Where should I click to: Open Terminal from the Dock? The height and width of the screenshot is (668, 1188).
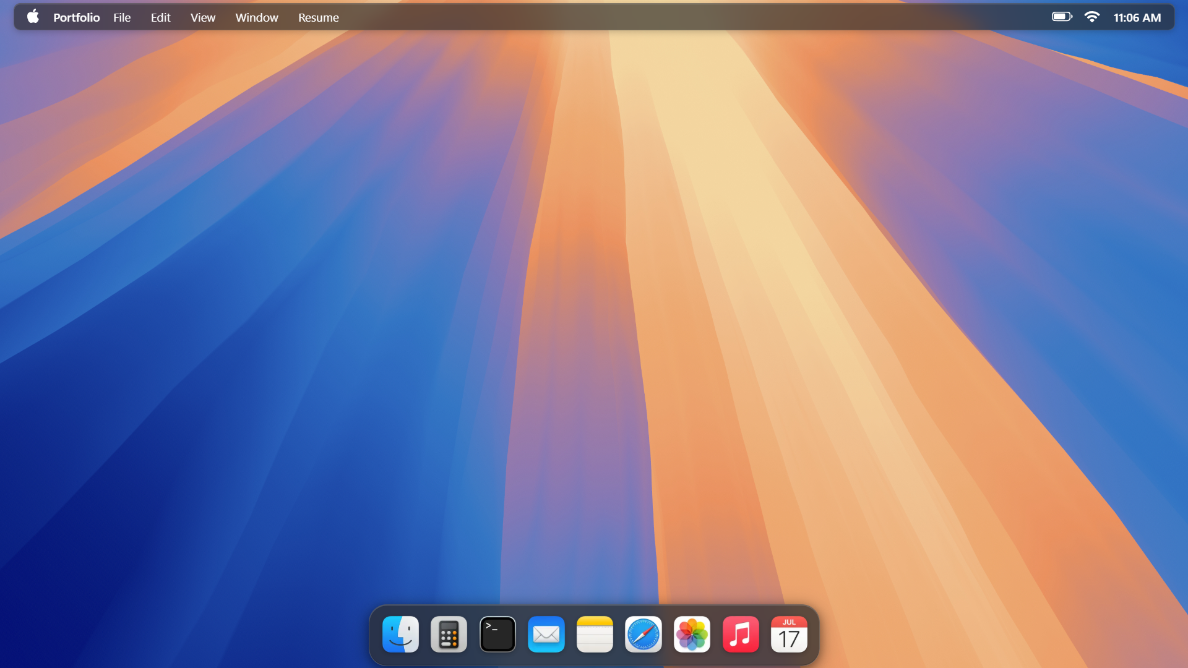coord(497,634)
